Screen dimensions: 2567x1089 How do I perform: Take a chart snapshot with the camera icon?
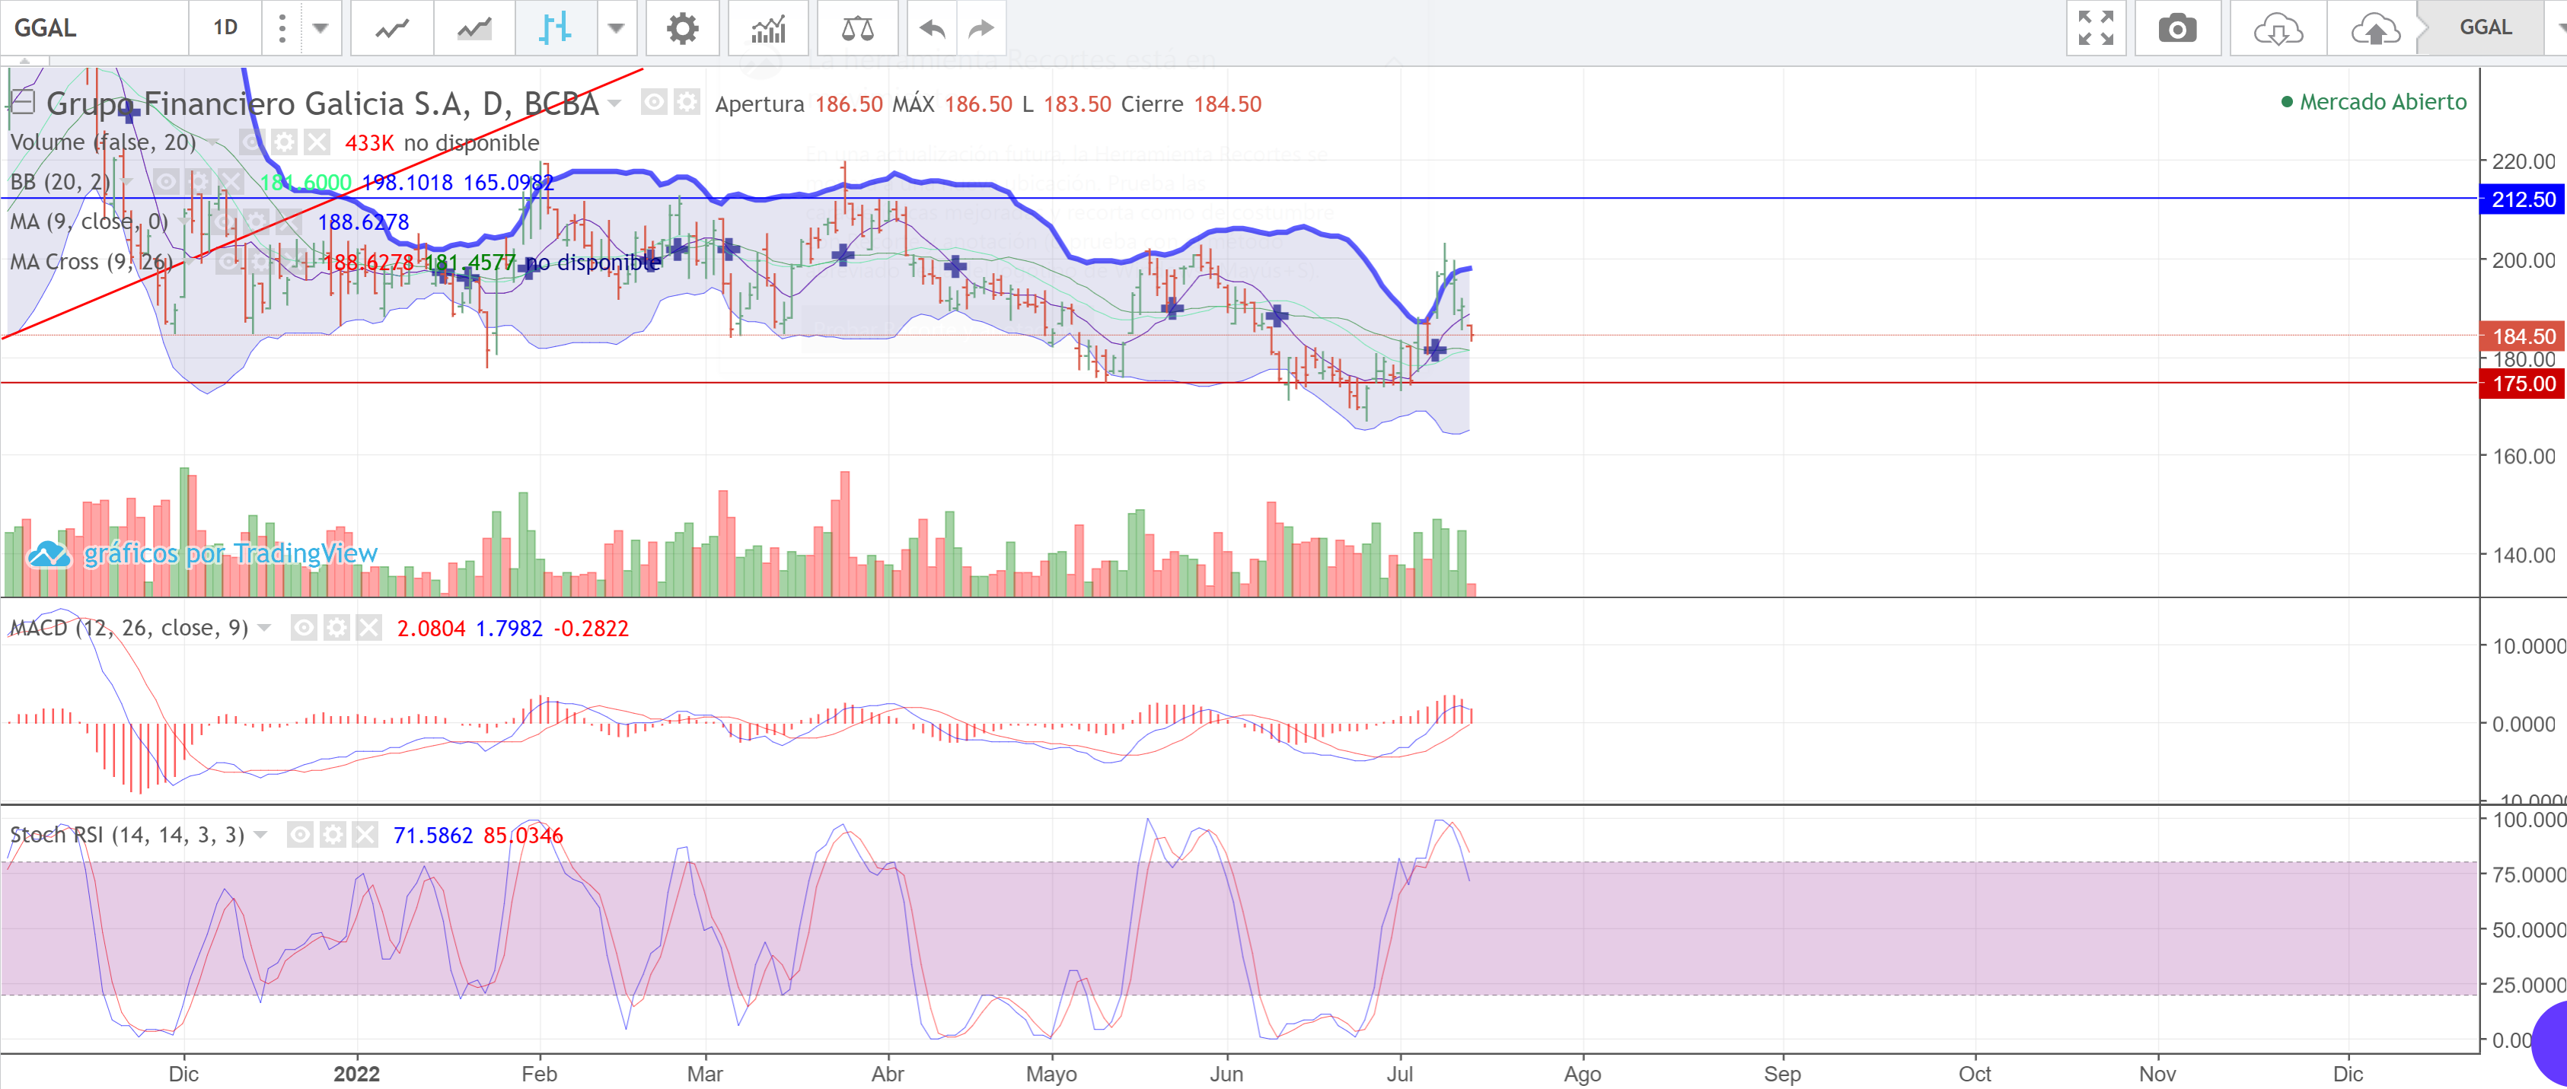coord(2177,28)
